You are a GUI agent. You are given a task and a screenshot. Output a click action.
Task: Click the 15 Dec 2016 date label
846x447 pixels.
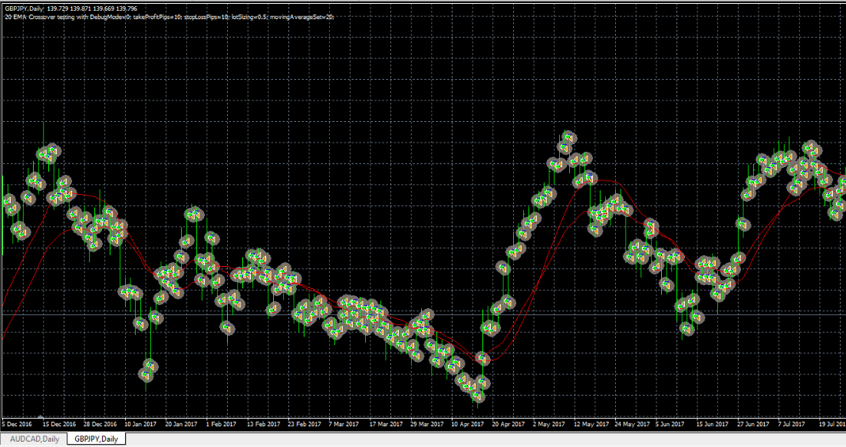(59, 424)
